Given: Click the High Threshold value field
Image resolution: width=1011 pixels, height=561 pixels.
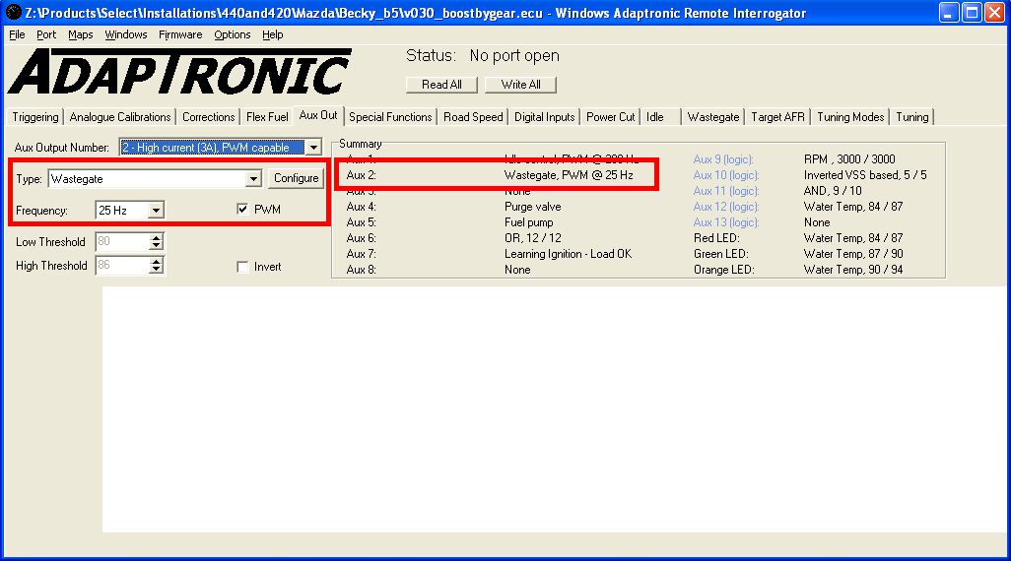Looking at the screenshot, I should tap(121, 266).
